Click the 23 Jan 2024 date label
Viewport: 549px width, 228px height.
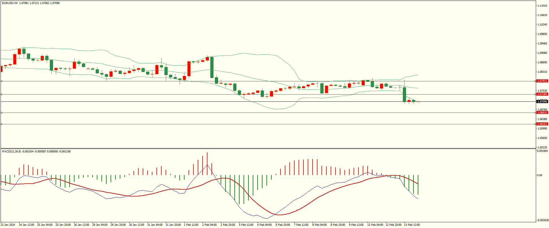[x=8, y=225]
